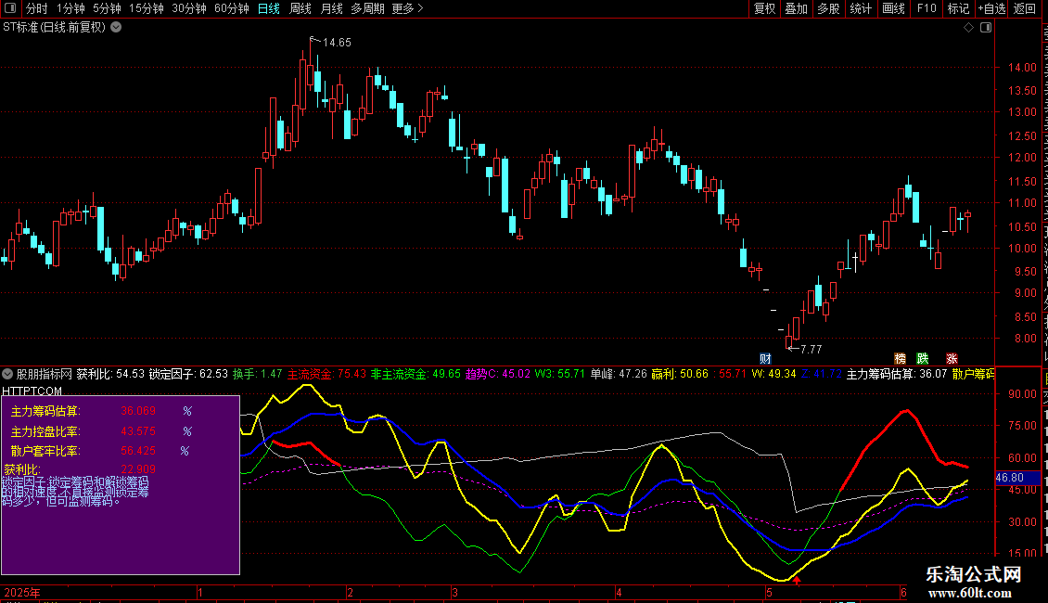Switch to 月线 monthly chart
Image resolution: width=1048 pixels, height=603 pixels.
[x=331, y=8]
